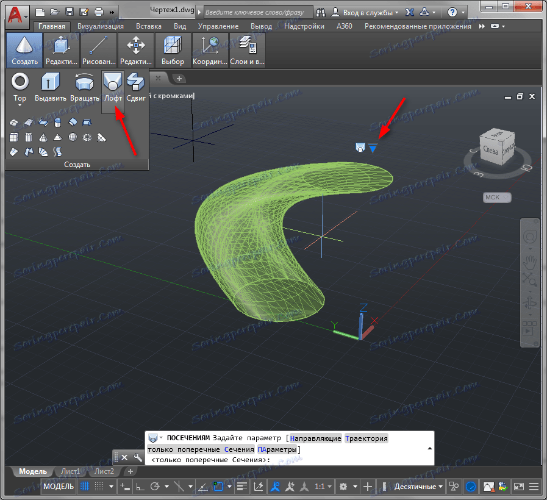Open the Слои и вид panel icon

pyautogui.click(x=246, y=46)
